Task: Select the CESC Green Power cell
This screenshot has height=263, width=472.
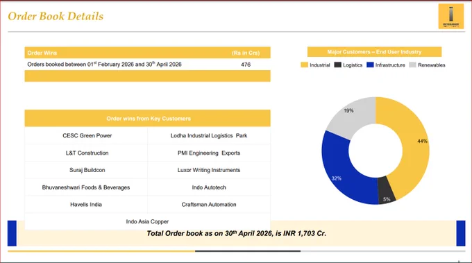Action: click(87, 136)
